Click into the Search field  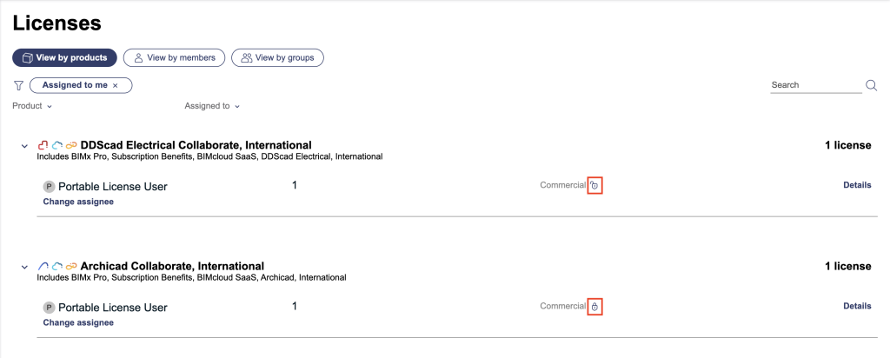coord(814,85)
